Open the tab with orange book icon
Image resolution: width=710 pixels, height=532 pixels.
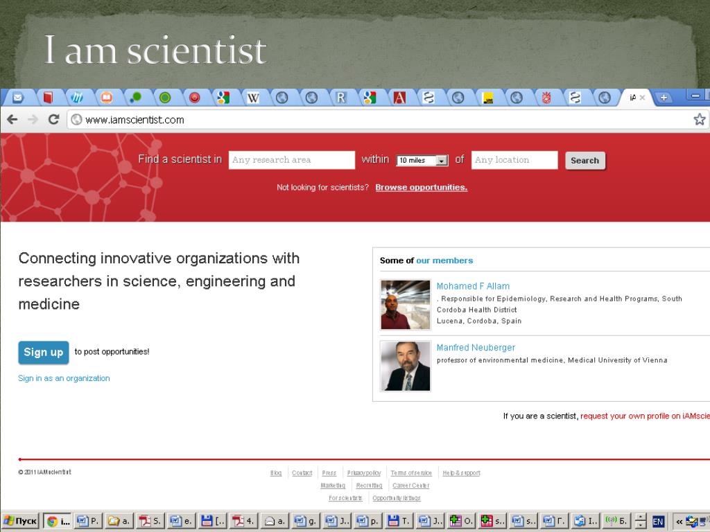[x=106, y=97]
